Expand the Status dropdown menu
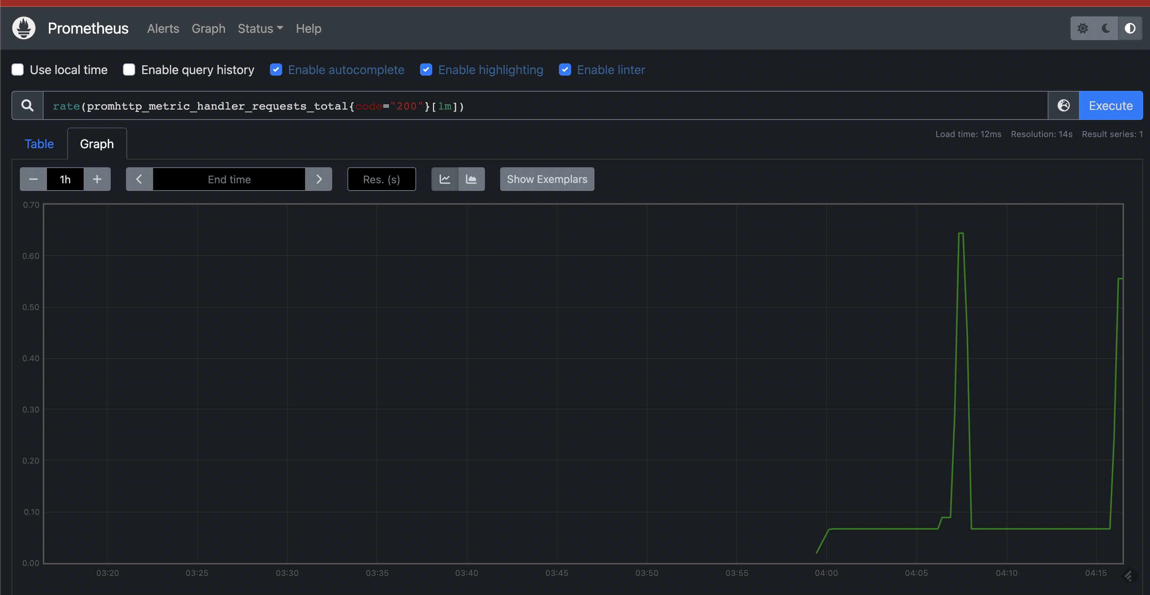 (x=260, y=29)
